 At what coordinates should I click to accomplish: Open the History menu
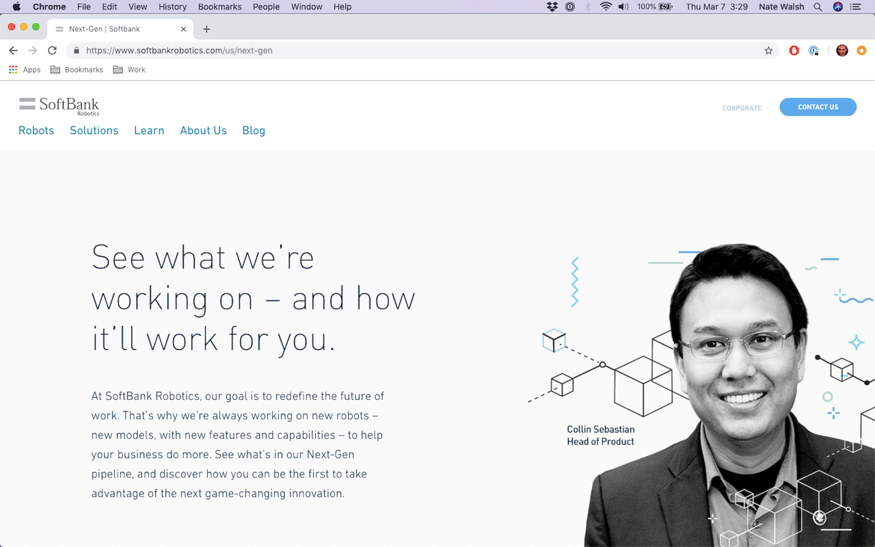coord(172,7)
